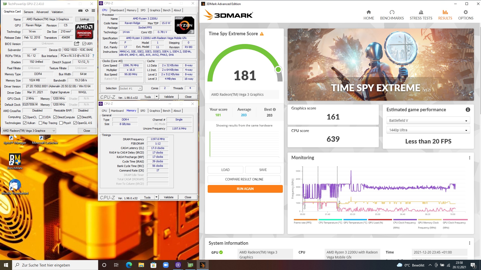
Task: Open the 1440p Ultra resolution dropdown
Action: click(428, 130)
